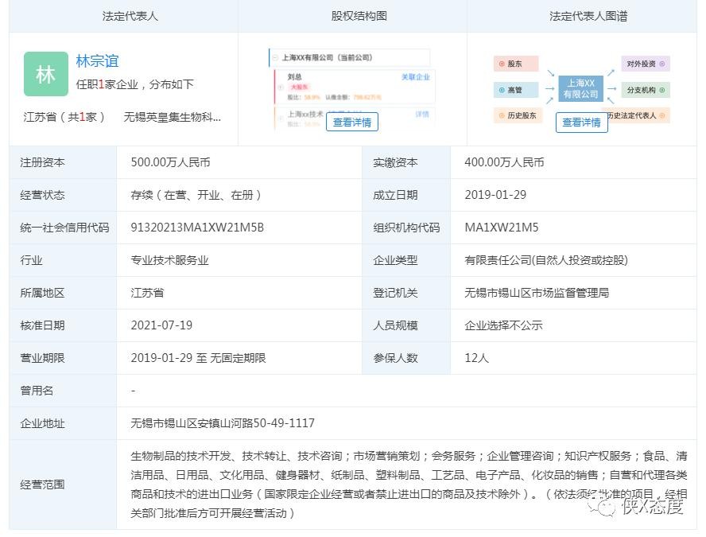Image resolution: width=706 pixels, height=537 pixels.
Task: Click the green 林 avatar icon
Action: [45, 74]
